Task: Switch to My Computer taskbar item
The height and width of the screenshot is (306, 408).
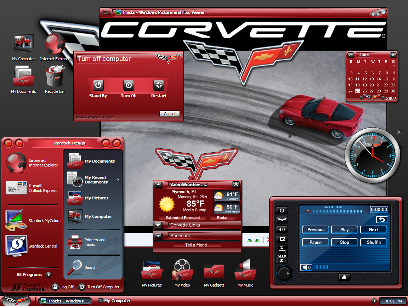Action: tap(114, 301)
